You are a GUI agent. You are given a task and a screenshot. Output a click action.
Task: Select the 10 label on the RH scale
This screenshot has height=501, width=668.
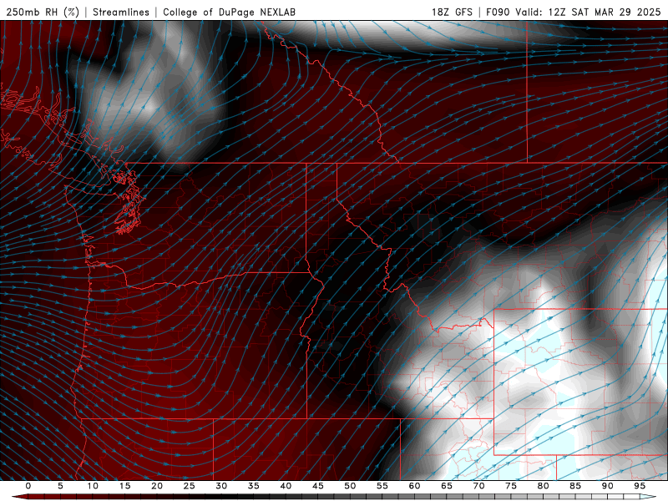pos(93,486)
